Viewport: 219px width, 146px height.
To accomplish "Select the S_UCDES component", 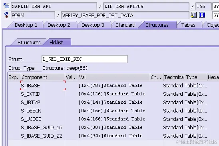I will click(x=43, y=119).
